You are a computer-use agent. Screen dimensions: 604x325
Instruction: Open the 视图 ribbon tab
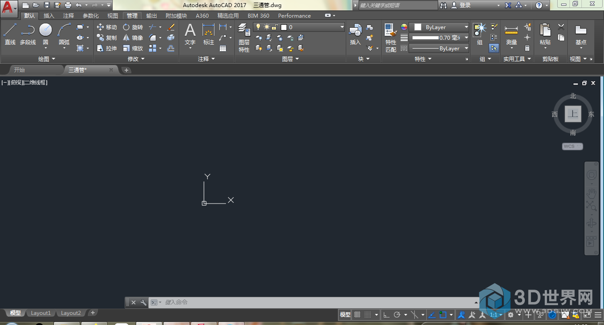[x=113, y=16]
